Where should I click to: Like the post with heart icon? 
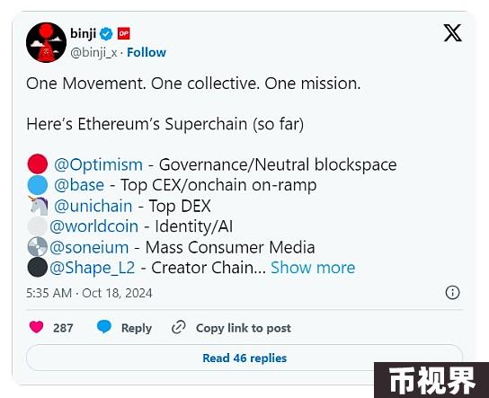tap(37, 327)
